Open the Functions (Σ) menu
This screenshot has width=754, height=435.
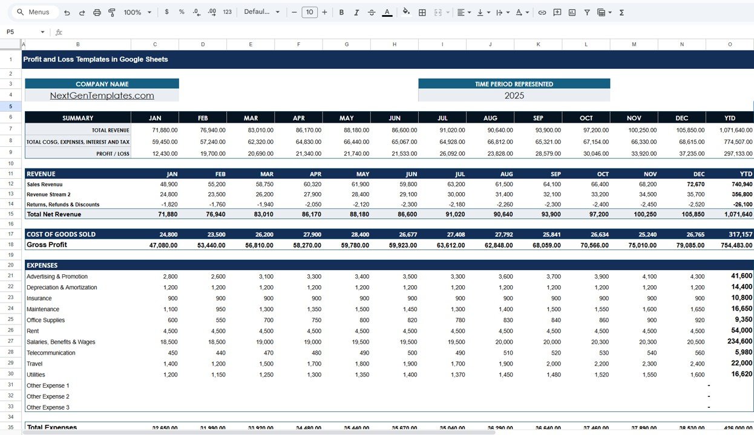[621, 12]
